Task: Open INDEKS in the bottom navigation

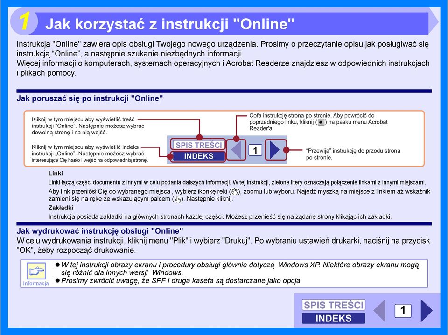Action: 333,318
